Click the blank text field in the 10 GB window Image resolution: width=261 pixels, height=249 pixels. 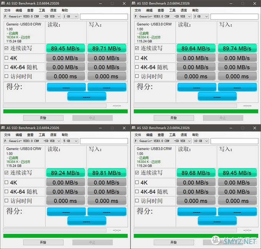pos(235,141)
